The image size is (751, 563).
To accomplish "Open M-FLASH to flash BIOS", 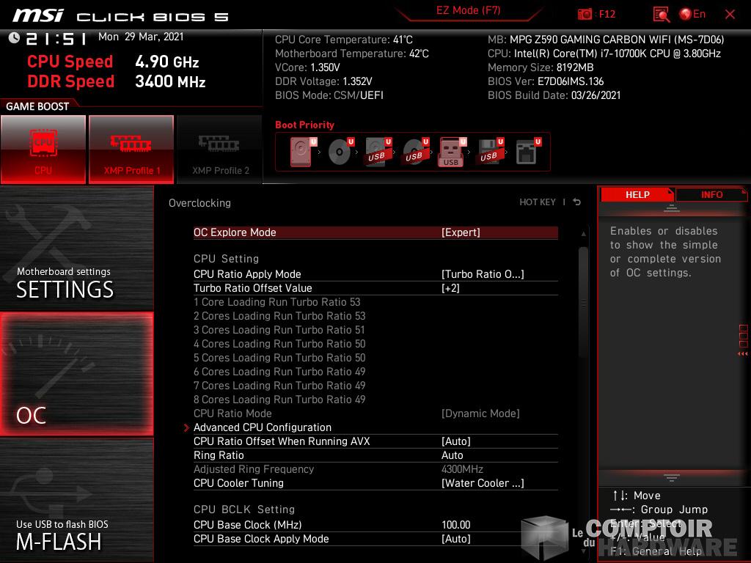I will point(76,500).
